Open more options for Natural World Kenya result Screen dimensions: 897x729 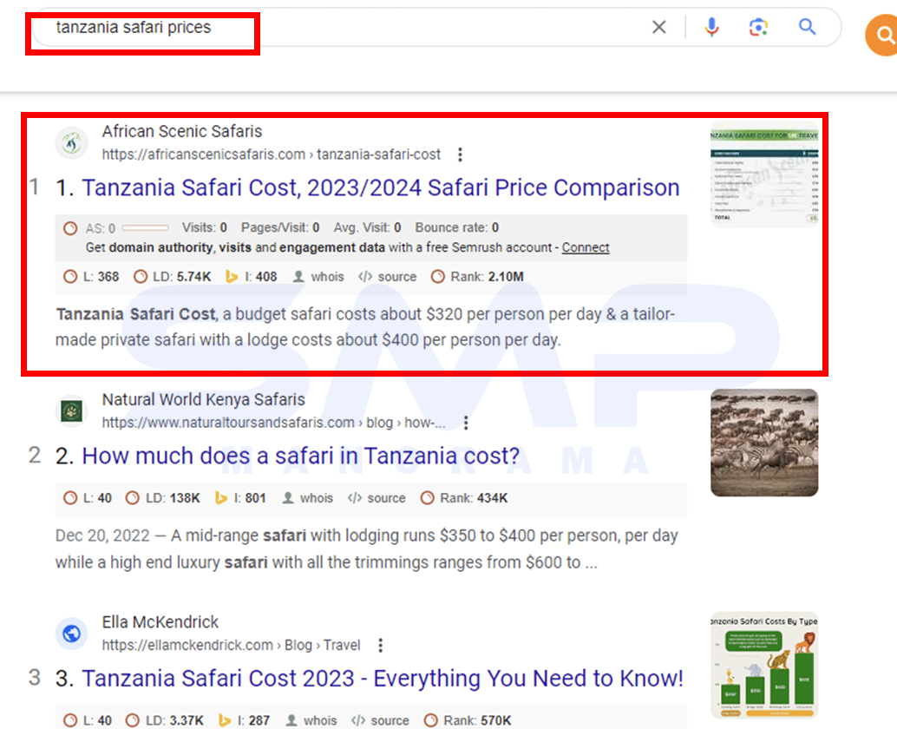(x=466, y=423)
